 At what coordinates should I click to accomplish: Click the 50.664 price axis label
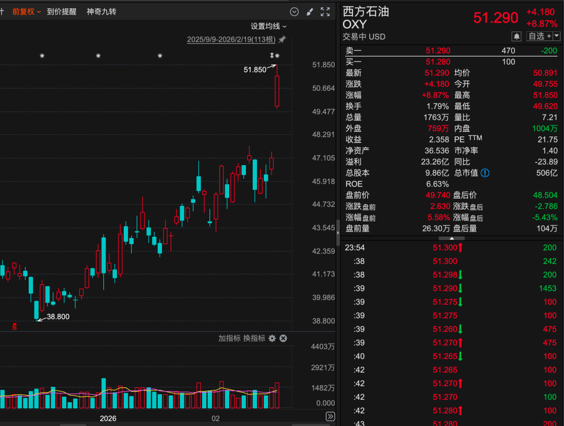click(323, 88)
